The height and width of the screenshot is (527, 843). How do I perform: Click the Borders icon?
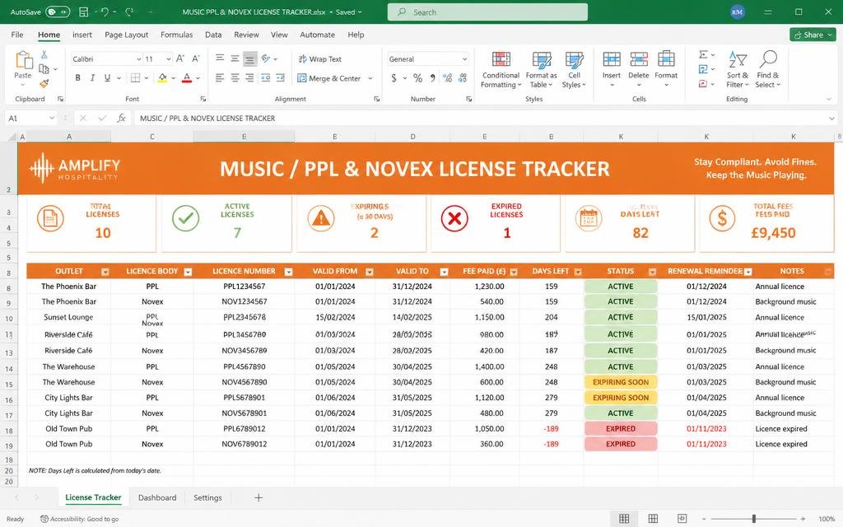coord(136,78)
